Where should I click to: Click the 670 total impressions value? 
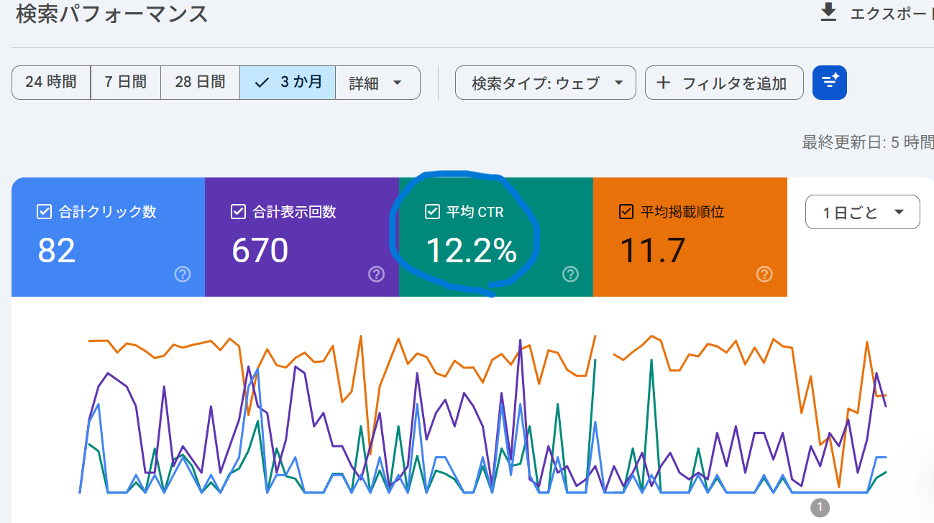260,251
